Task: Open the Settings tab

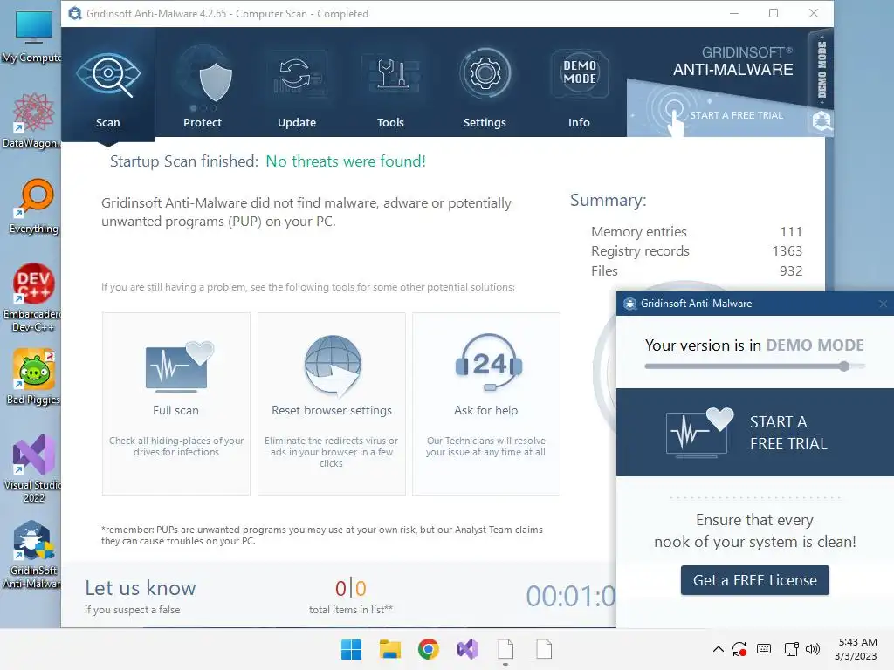Action: [x=485, y=85]
